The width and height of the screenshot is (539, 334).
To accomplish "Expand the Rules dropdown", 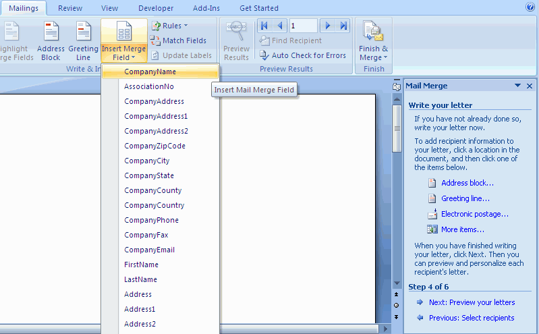I will click(170, 26).
